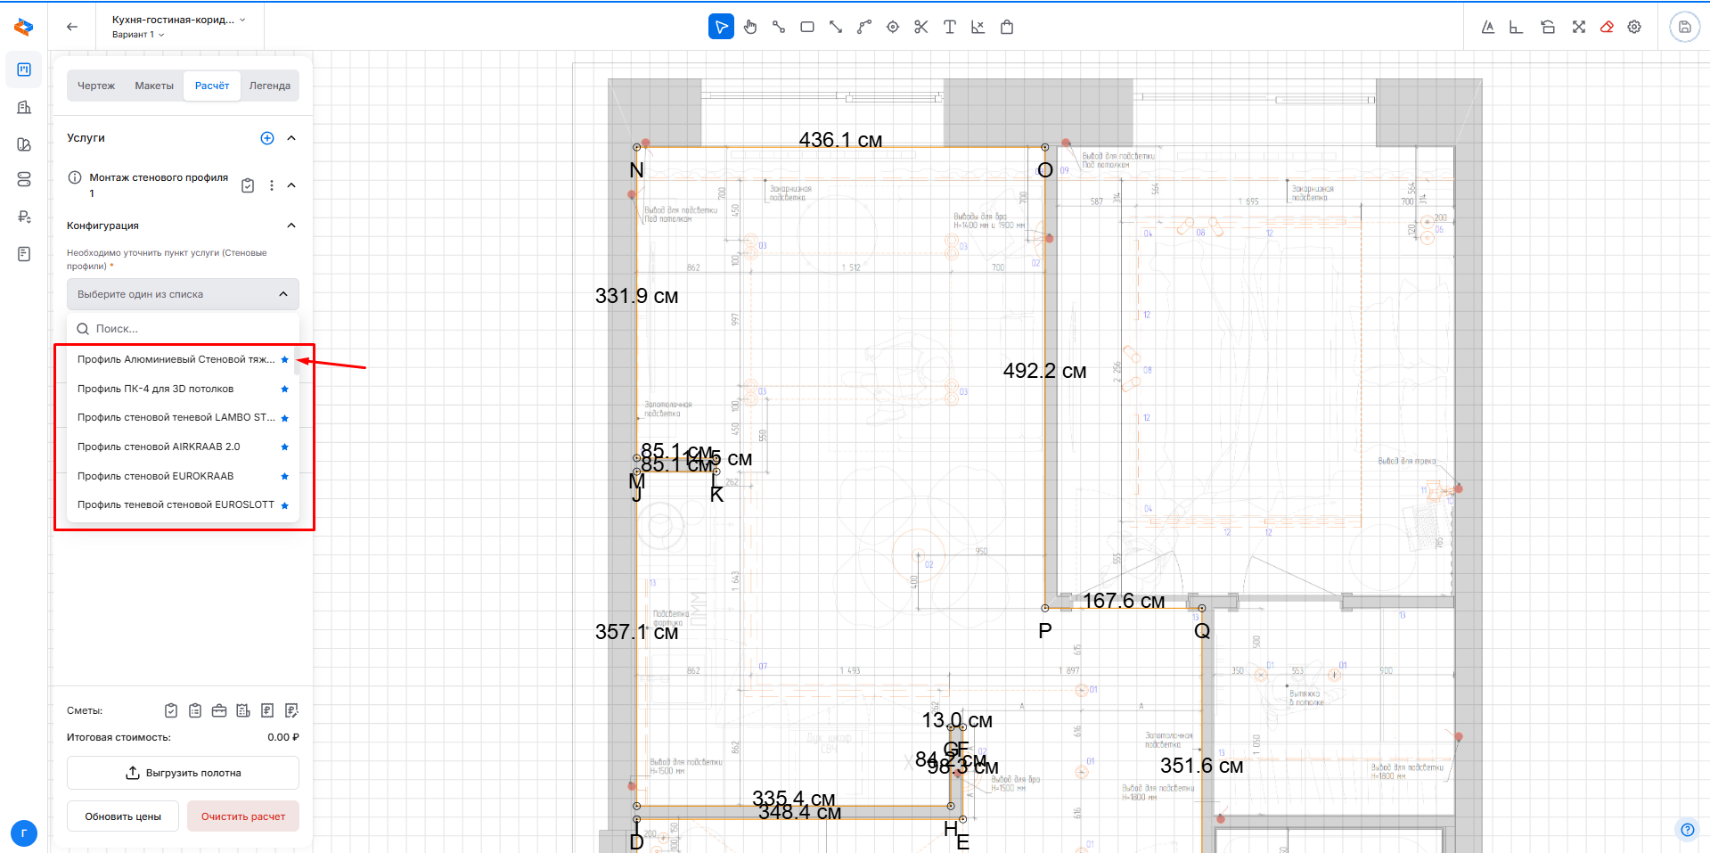
Task: Choose the text tool in toolbar
Action: 950,27
